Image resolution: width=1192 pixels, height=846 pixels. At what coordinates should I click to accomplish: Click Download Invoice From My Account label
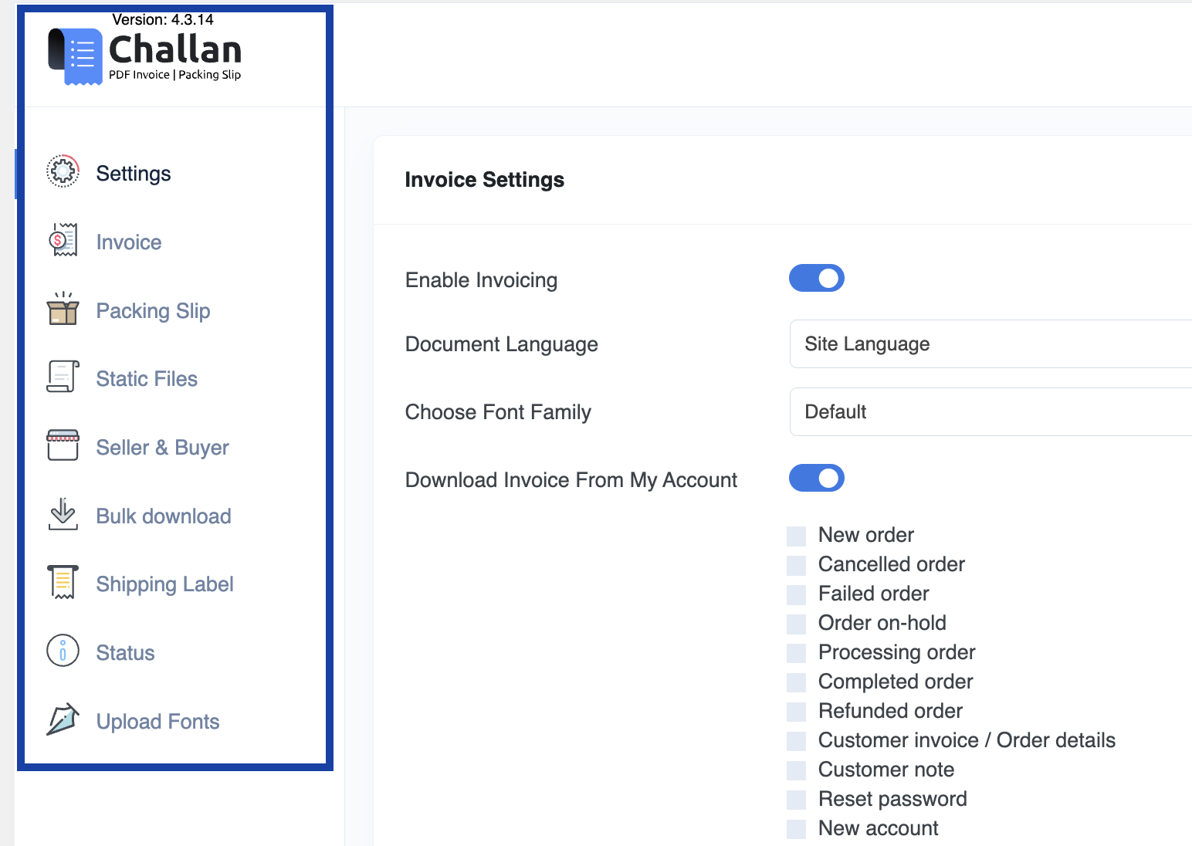[571, 480]
